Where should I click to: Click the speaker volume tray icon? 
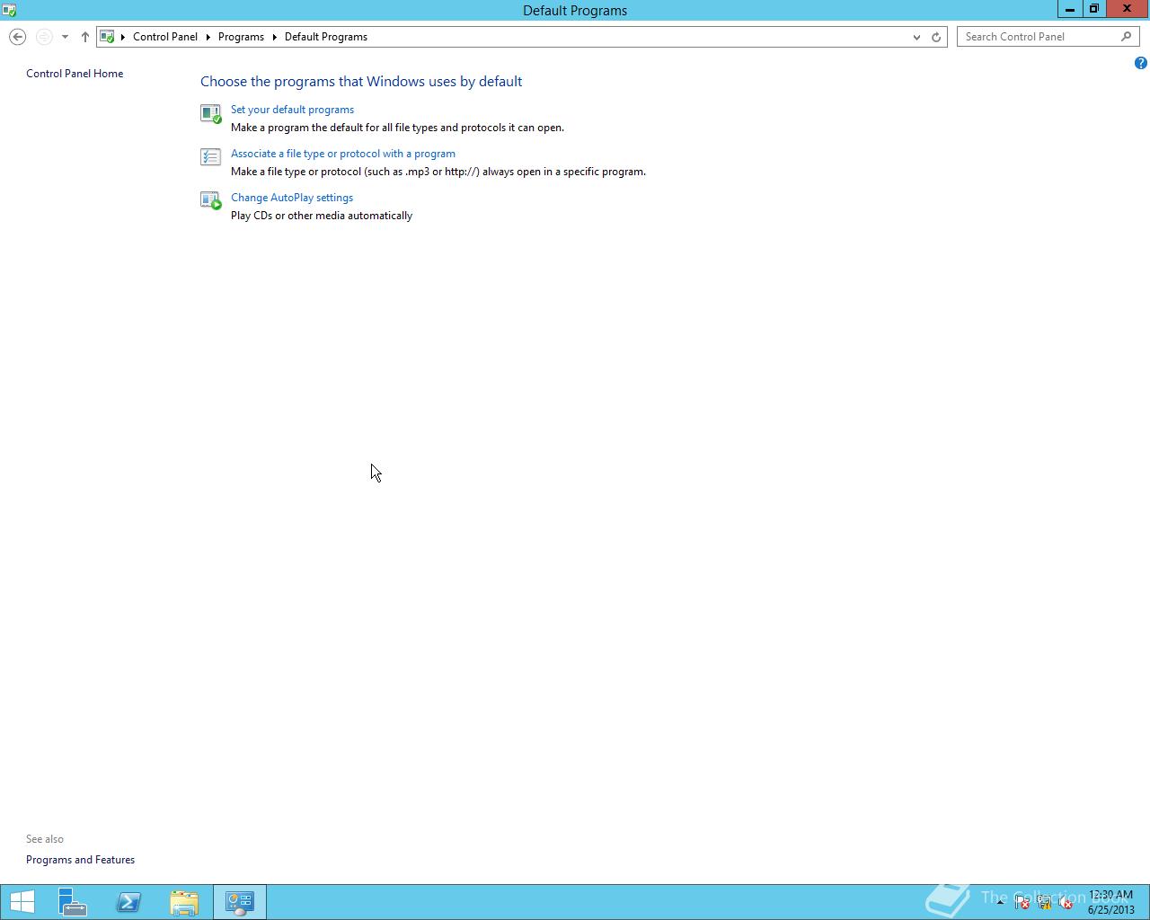[1066, 903]
